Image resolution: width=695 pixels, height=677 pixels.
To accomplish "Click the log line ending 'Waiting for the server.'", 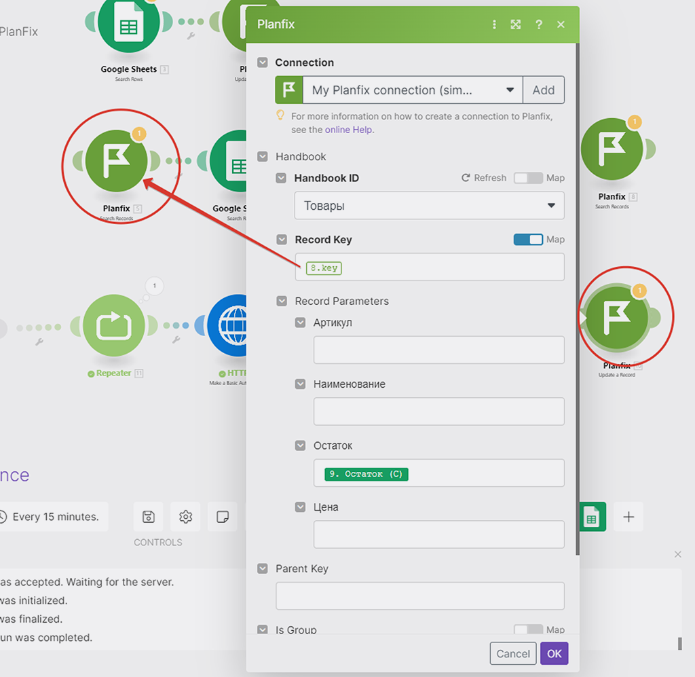I will coord(87,582).
